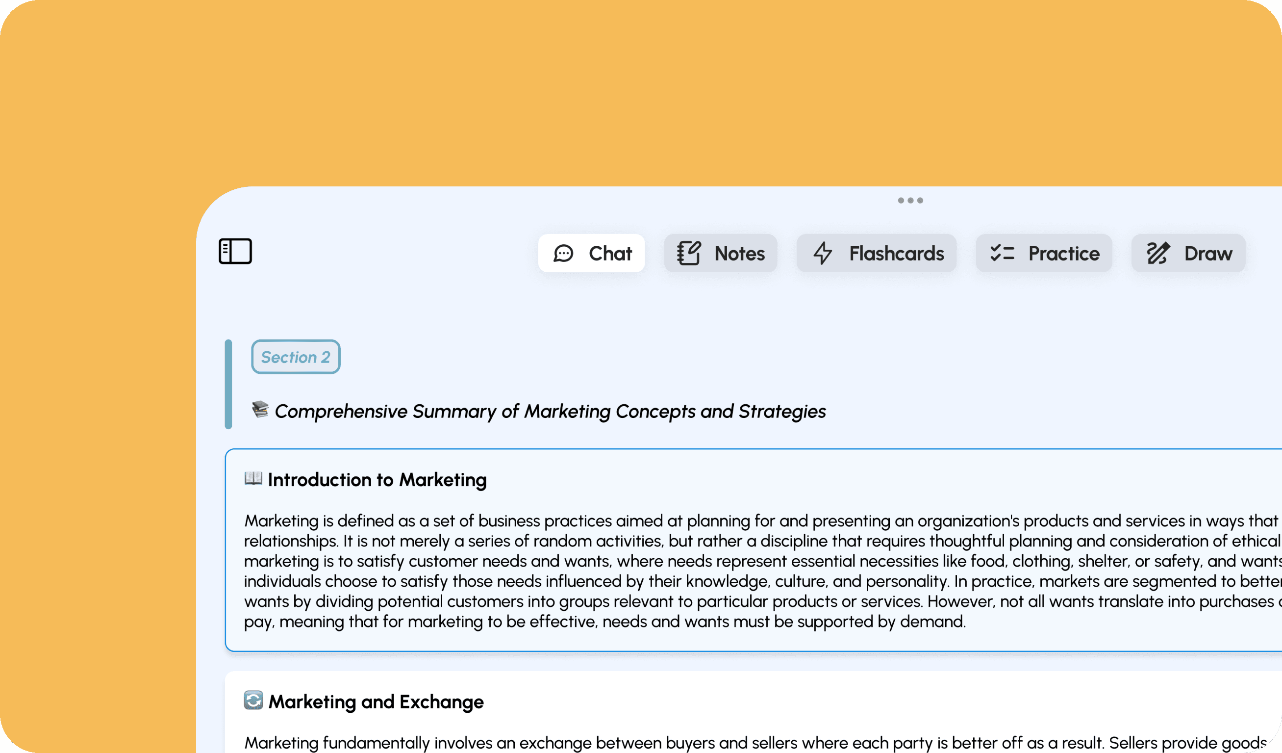Click the pencil Draw icon
The height and width of the screenshot is (753, 1282).
[1157, 254]
